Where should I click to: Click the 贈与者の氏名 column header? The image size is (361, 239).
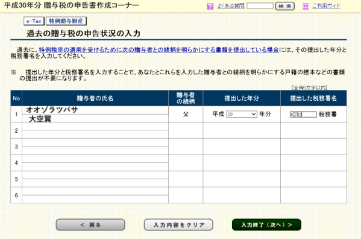tap(95, 98)
